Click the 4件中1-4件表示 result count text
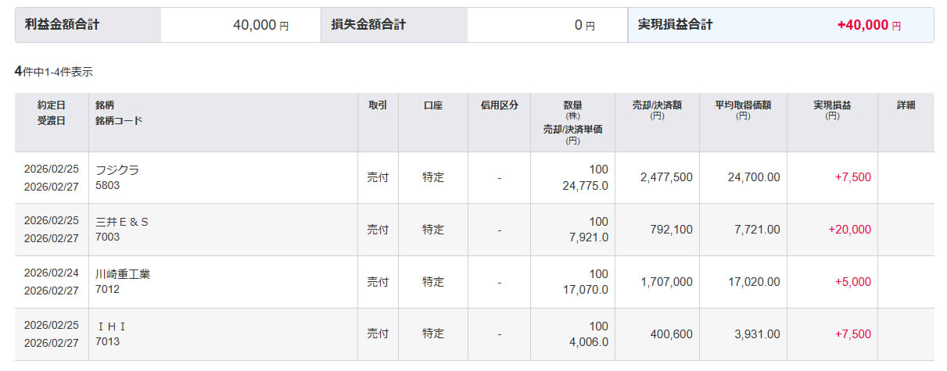The width and height of the screenshot is (947, 371). tap(54, 72)
